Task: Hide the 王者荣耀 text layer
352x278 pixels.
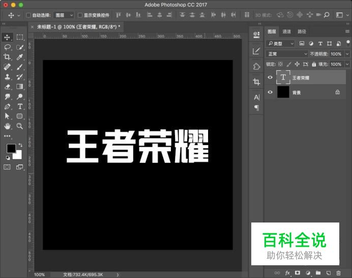Action: tap(270, 78)
